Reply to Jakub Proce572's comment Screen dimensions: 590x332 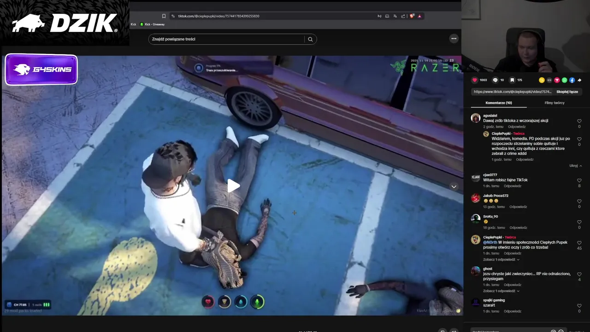[x=518, y=207]
